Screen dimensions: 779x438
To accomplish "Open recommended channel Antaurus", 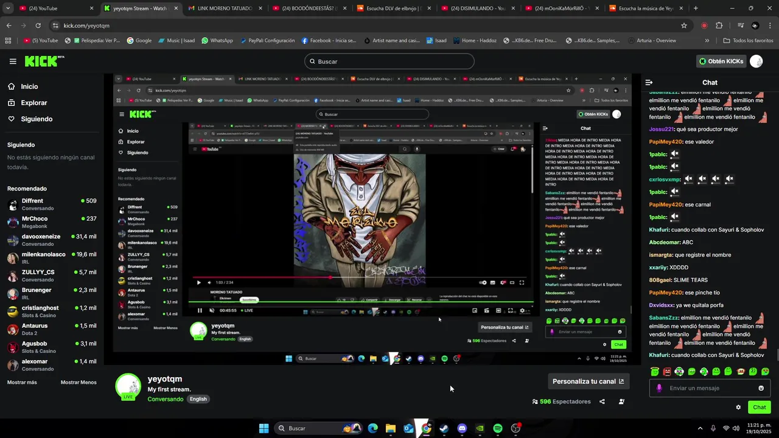I will (52, 329).
